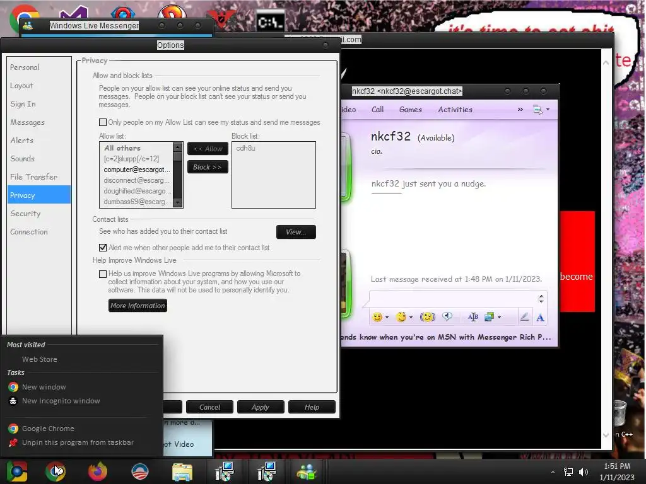Open the Alerts options category
646x484 pixels.
[x=38, y=141]
